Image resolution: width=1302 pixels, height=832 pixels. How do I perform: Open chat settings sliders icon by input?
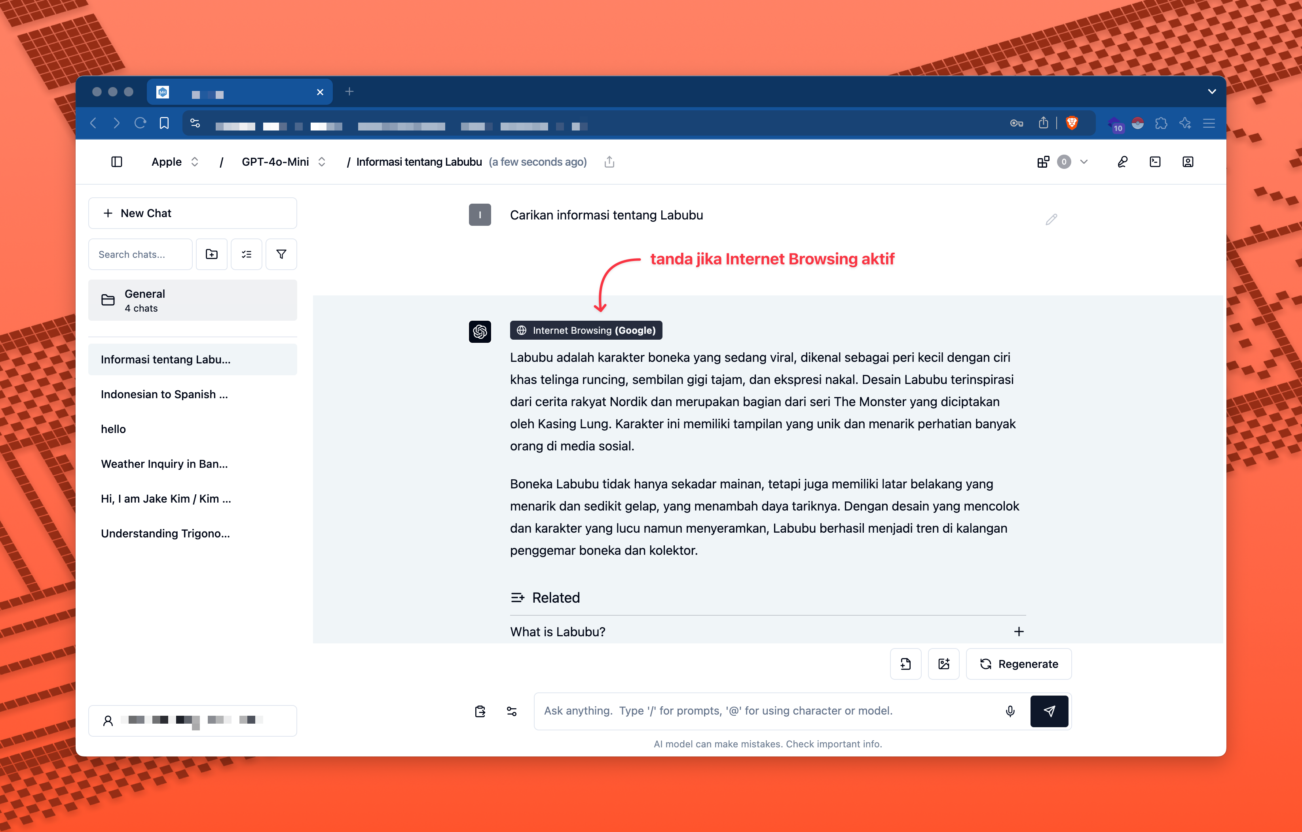pos(511,711)
